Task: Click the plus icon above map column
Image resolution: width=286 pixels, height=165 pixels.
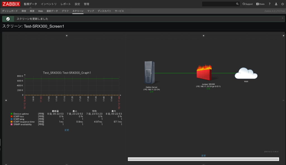Action: point(204,36)
